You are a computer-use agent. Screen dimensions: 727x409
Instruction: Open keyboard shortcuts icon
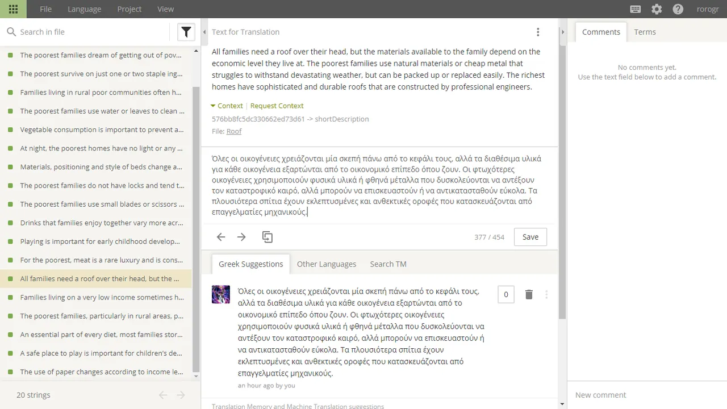tap(636, 9)
